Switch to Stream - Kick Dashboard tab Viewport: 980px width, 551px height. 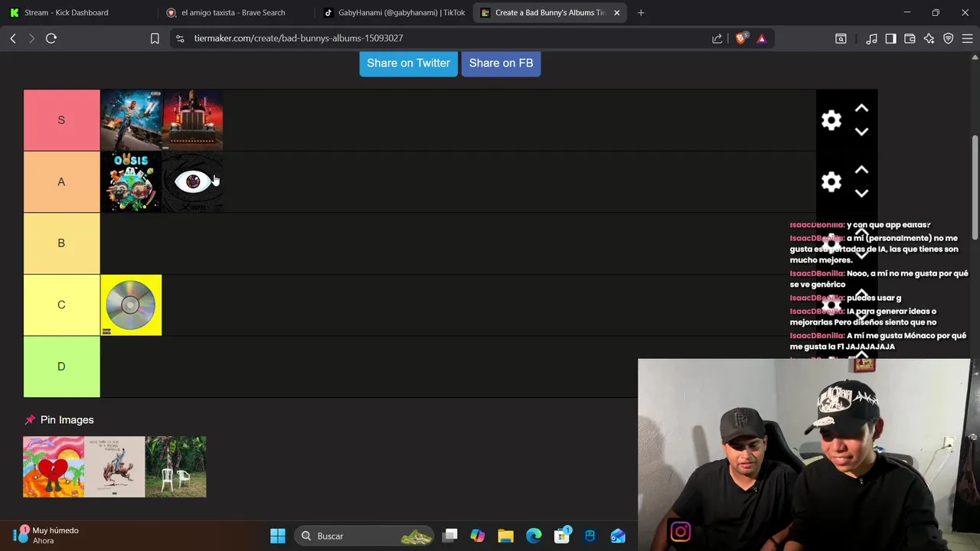pyautogui.click(x=78, y=12)
